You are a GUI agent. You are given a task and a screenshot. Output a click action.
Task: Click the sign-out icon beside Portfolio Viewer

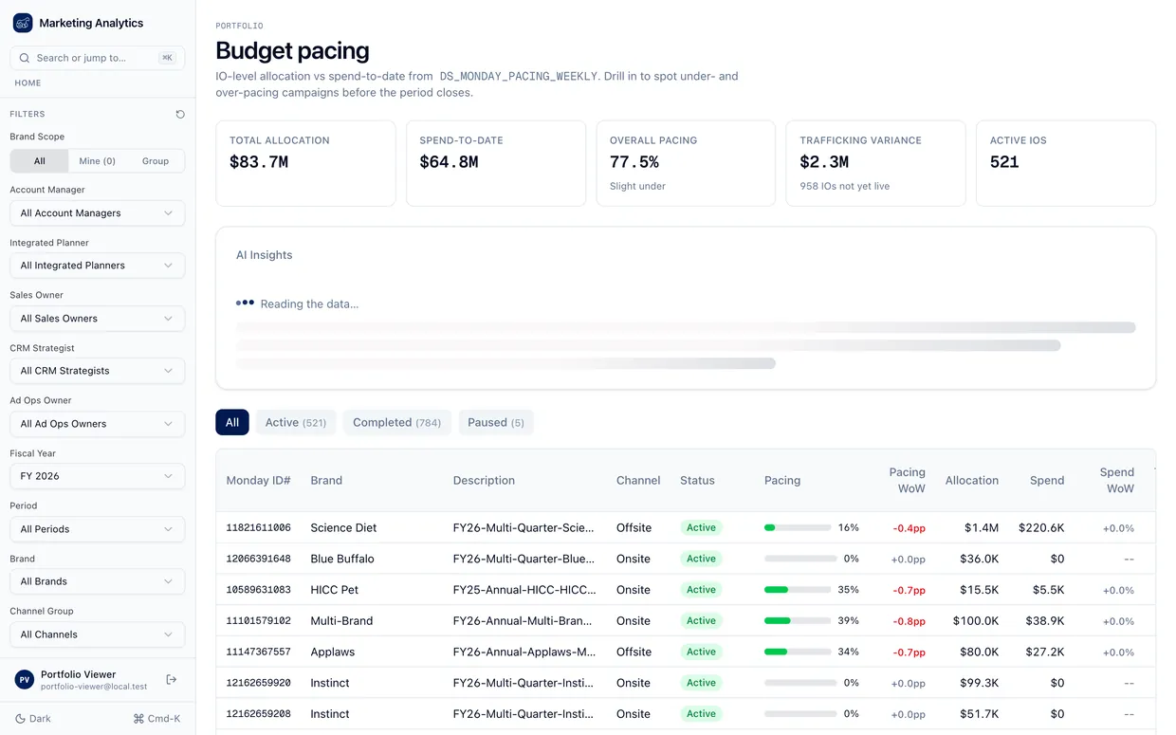click(172, 679)
